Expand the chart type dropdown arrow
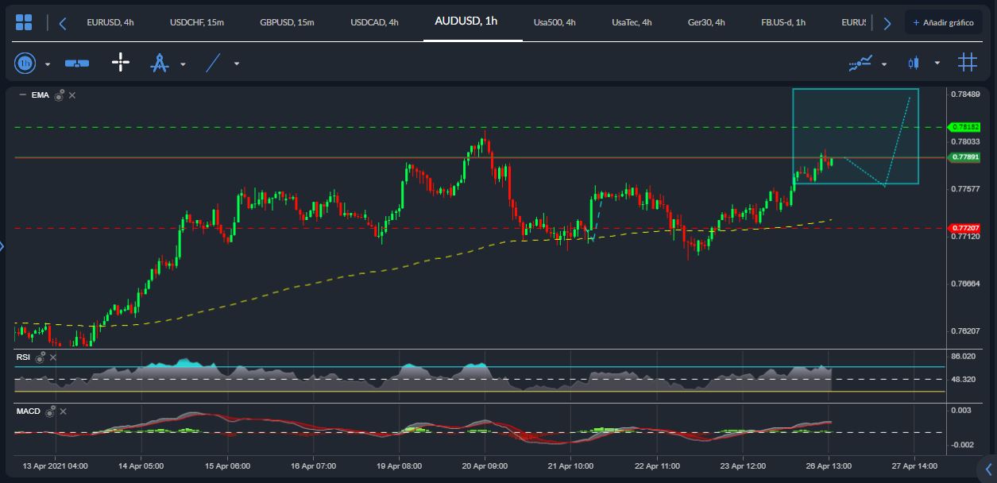Image resolution: width=997 pixels, height=483 pixels. point(937,62)
